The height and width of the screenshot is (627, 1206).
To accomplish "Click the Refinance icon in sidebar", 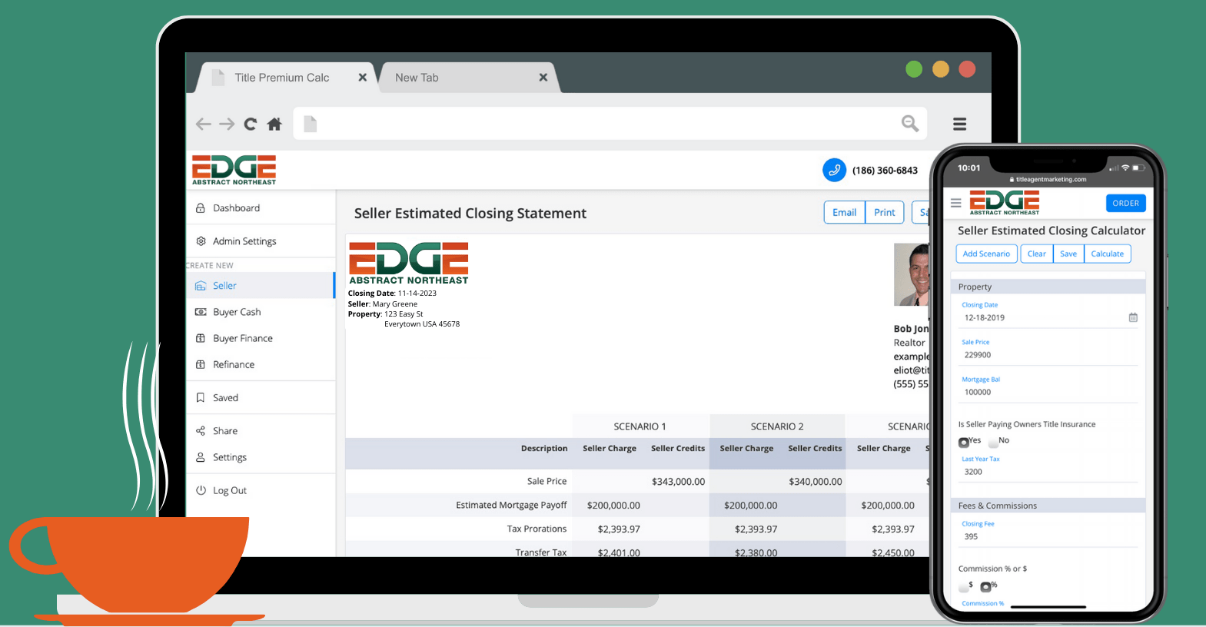I will pyautogui.click(x=201, y=365).
